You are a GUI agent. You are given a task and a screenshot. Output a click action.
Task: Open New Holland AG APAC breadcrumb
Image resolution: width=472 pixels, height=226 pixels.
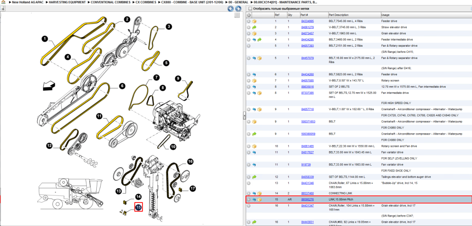[26, 2]
